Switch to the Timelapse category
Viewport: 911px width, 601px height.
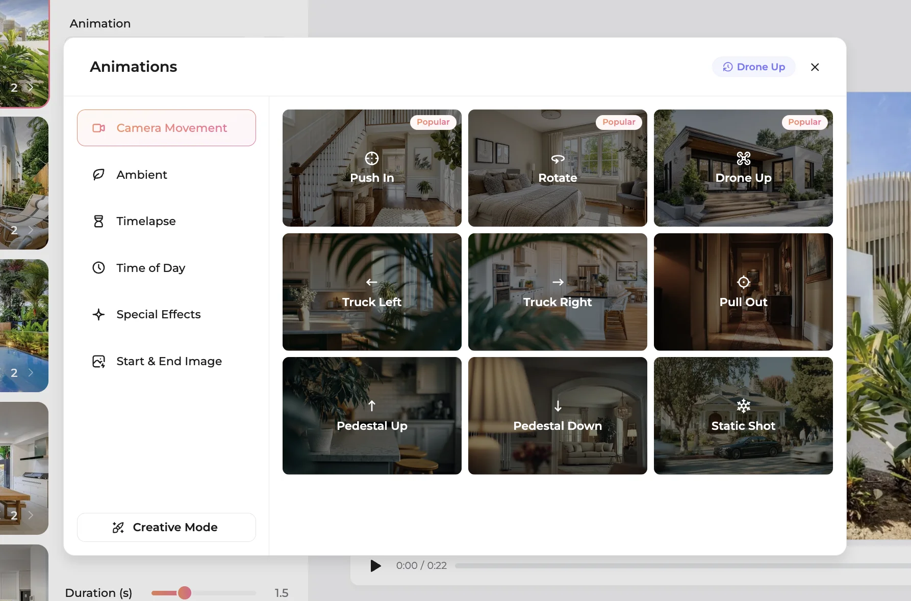166,221
